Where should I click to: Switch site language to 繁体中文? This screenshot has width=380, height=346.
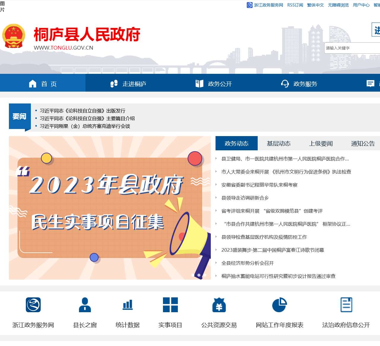(315, 5)
